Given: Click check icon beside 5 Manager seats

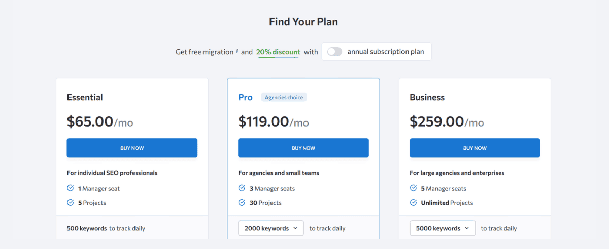Looking at the screenshot, I should pyautogui.click(x=414, y=188).
